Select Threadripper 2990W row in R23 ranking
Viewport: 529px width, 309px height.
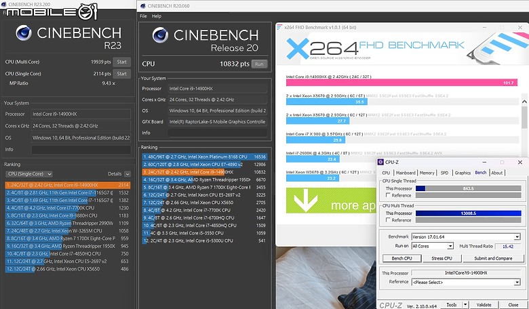[67, 223]
